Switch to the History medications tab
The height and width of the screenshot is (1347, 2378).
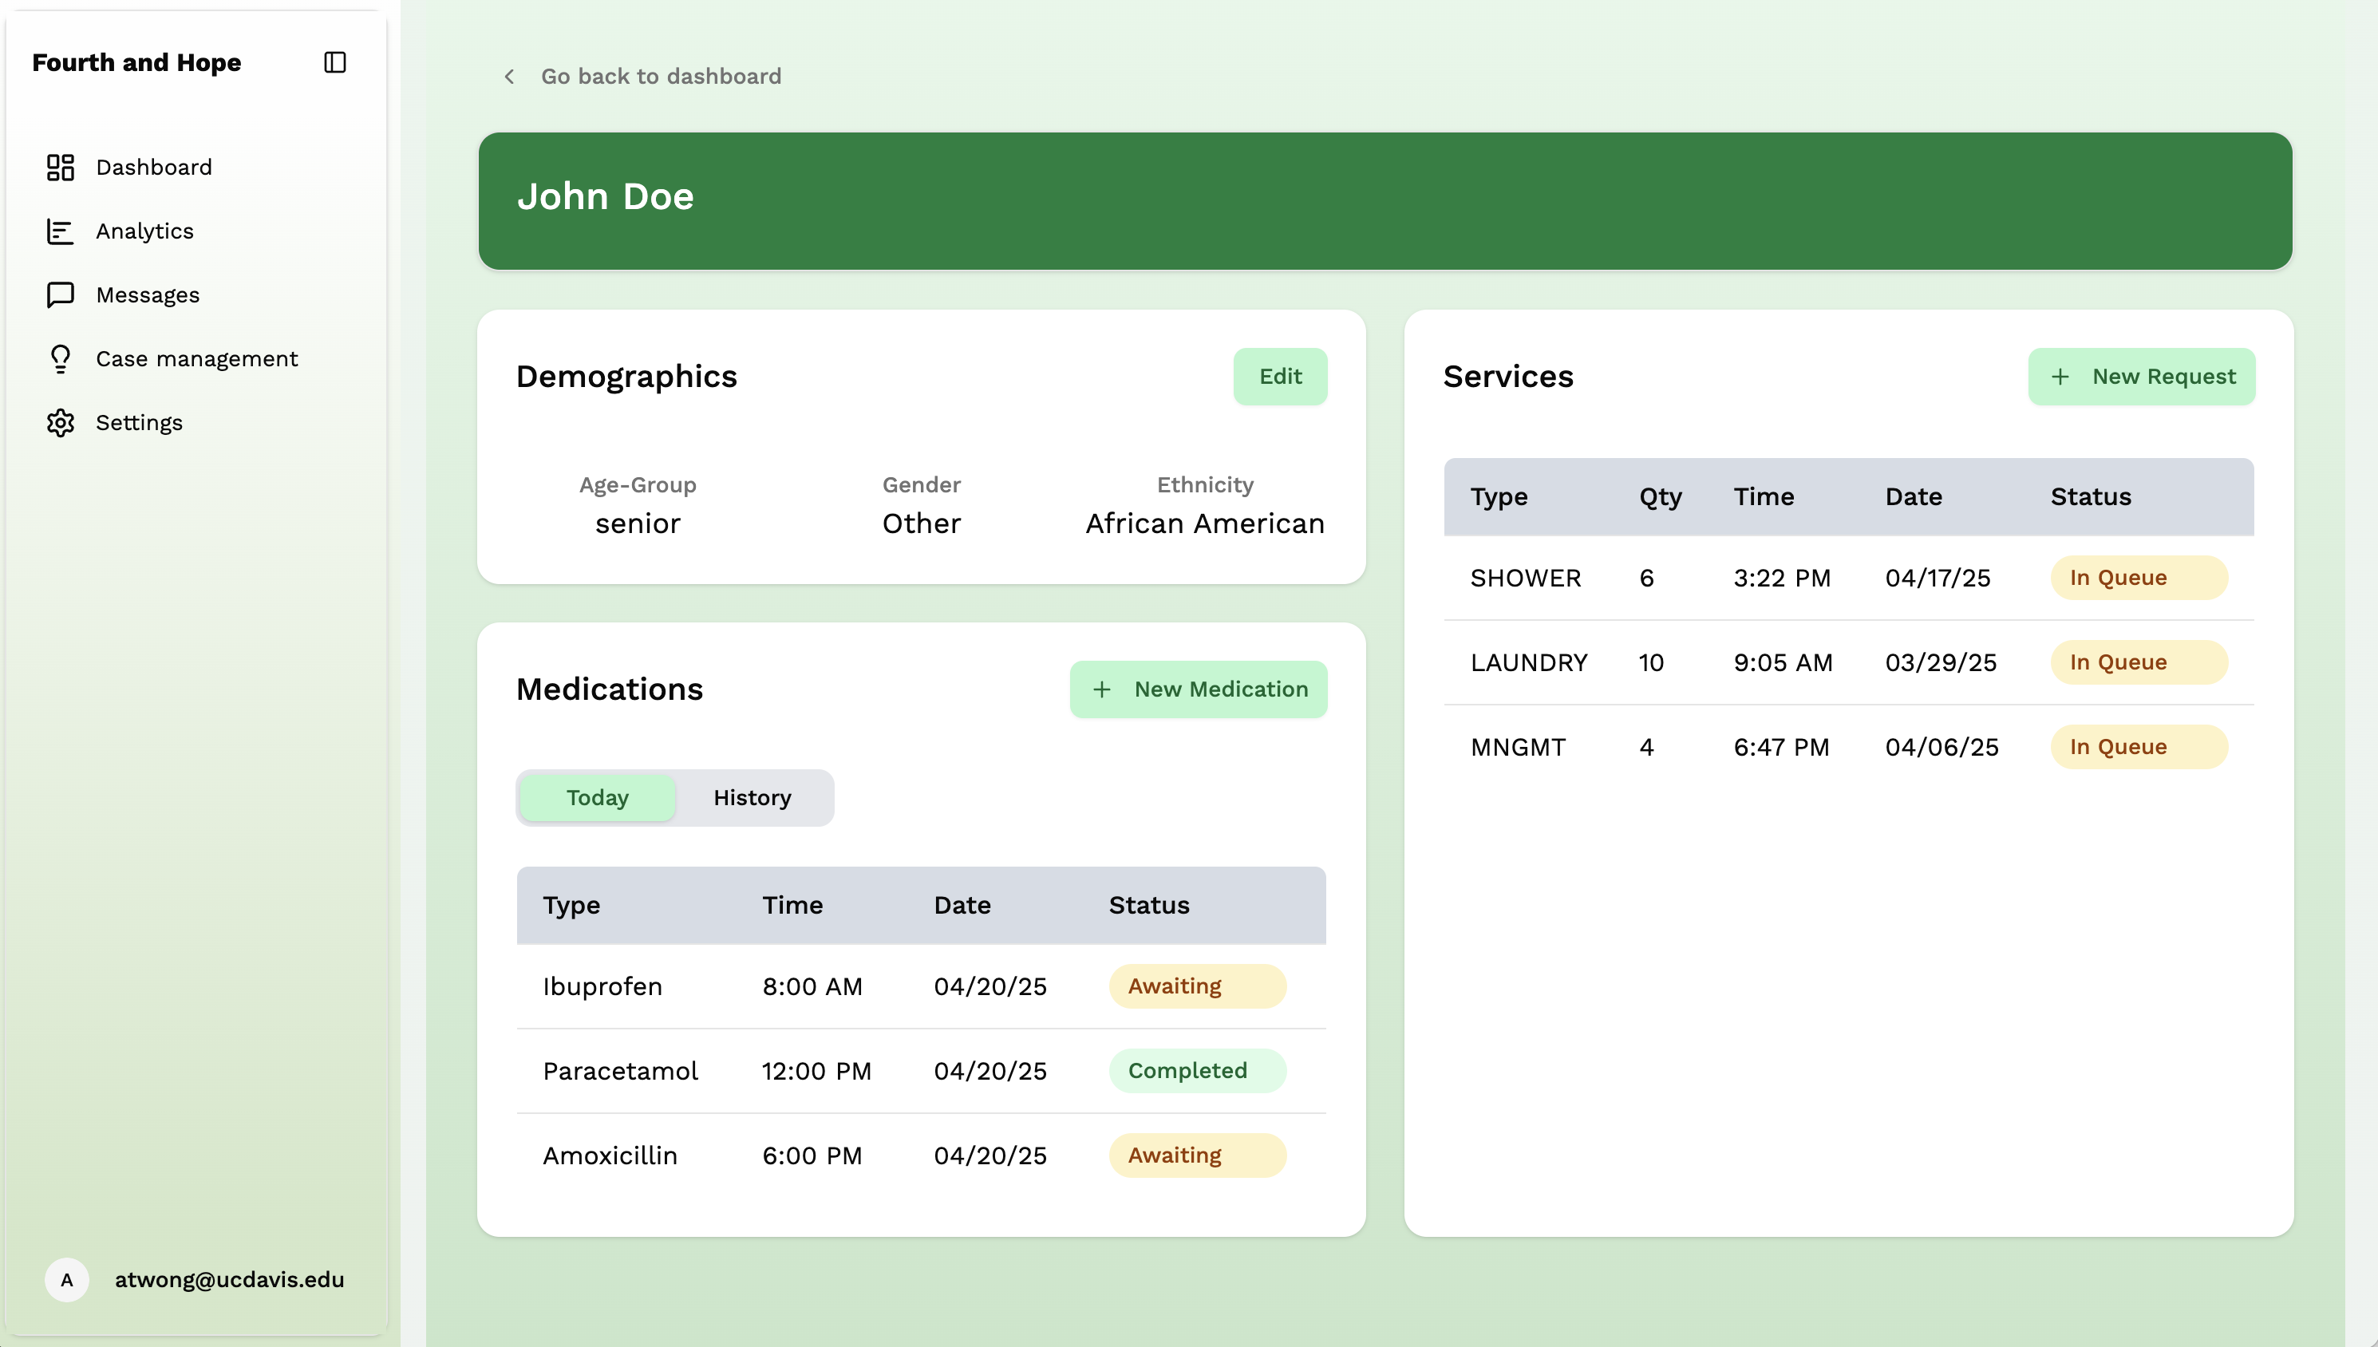(x=751, y=797)
